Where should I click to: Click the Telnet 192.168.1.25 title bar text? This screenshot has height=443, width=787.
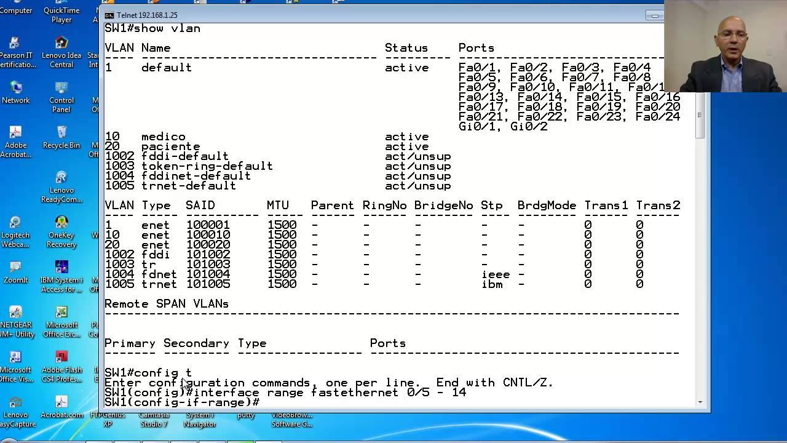[x=147, y=15]
